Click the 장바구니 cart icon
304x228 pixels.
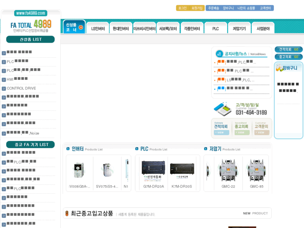point(279,67)
